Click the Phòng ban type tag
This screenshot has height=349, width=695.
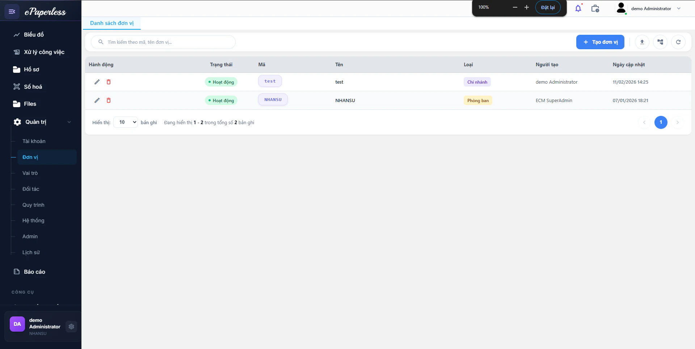478,101
